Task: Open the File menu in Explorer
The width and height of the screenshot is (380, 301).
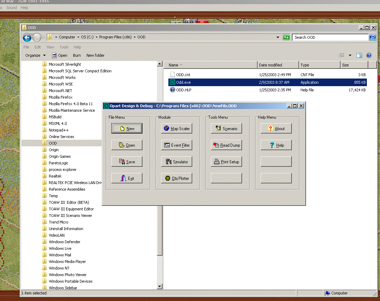Action: [x=26, y=47]
